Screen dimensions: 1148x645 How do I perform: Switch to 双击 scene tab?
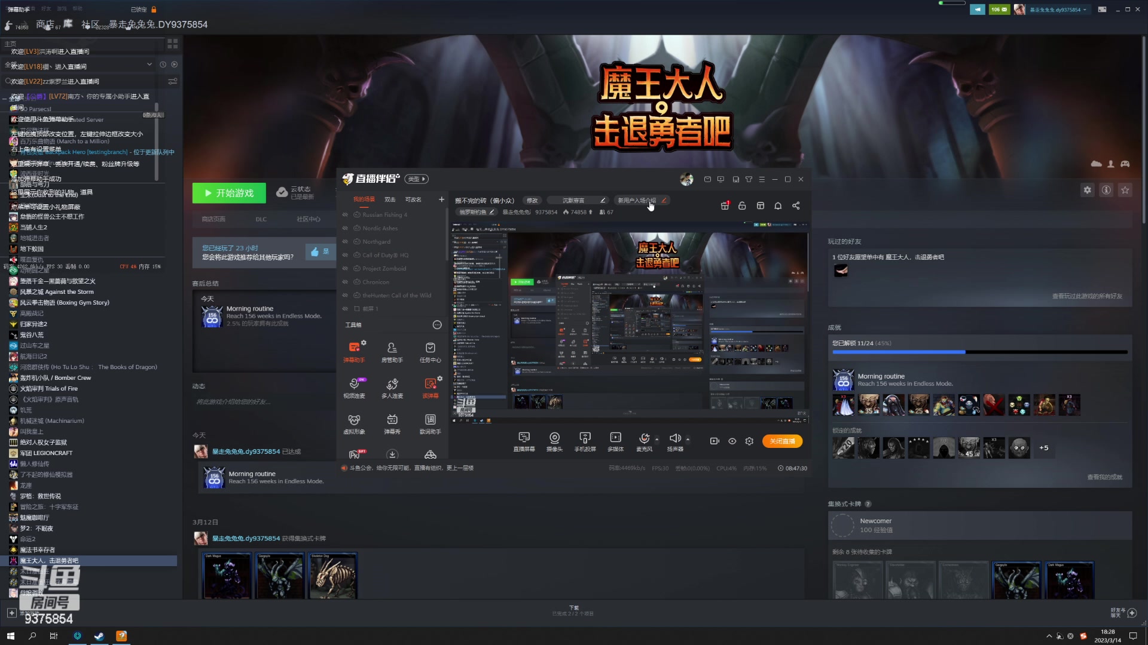(390, 199)
